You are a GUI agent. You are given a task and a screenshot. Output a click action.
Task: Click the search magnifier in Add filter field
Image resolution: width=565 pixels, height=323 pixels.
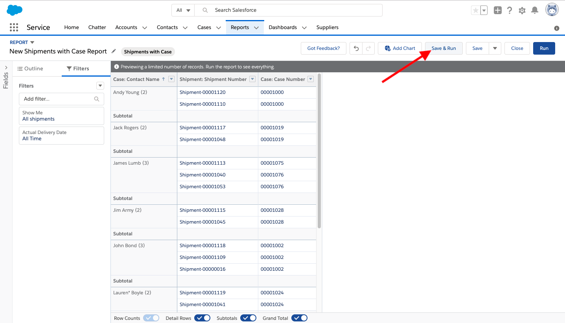[x=97, y=99]
